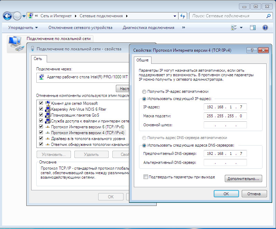Viewport: 276px width, 229px height.
Task: Toggle Драйвер в/в тополога канального уровня checkbox
Action: click(x=41, y=138)
